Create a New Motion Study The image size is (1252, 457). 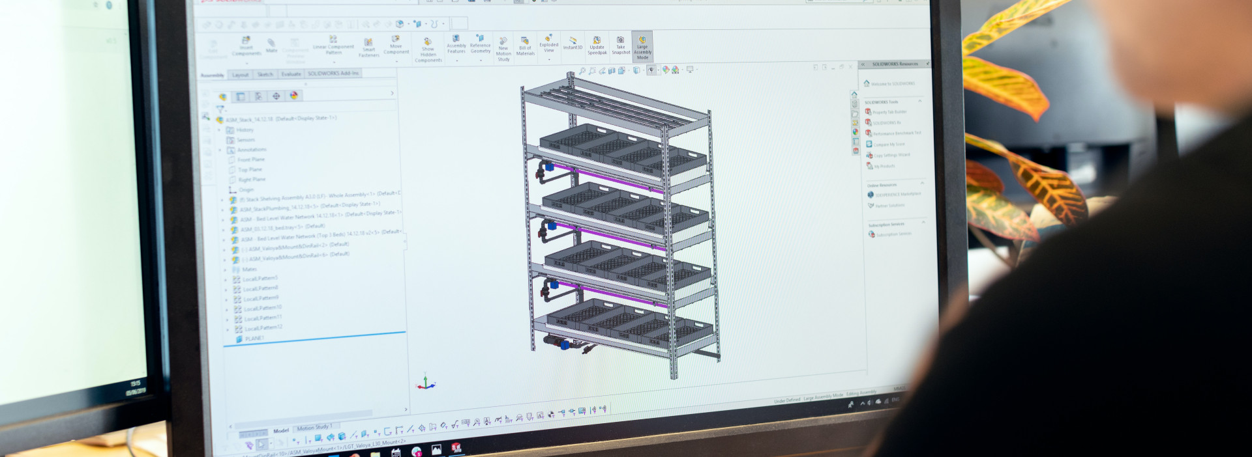503,48
